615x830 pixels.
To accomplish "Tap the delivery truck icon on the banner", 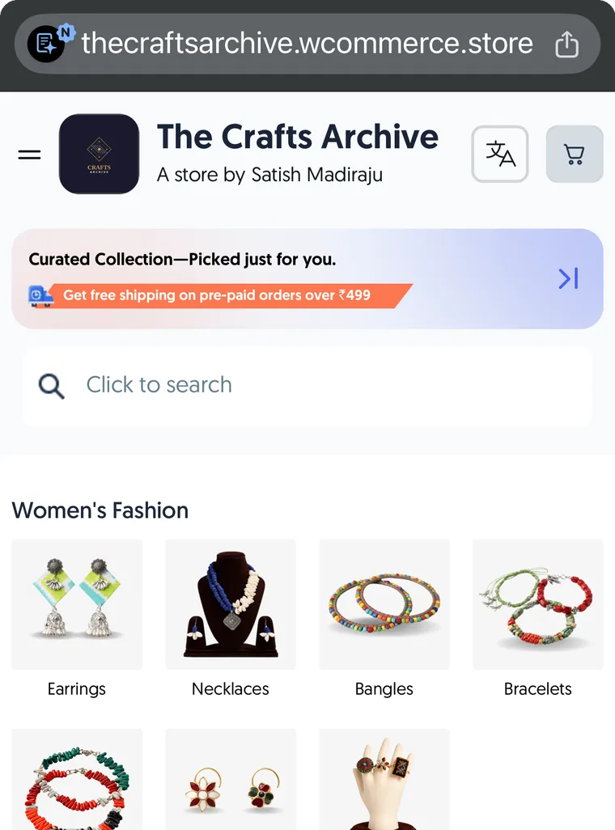I will 40,296.
